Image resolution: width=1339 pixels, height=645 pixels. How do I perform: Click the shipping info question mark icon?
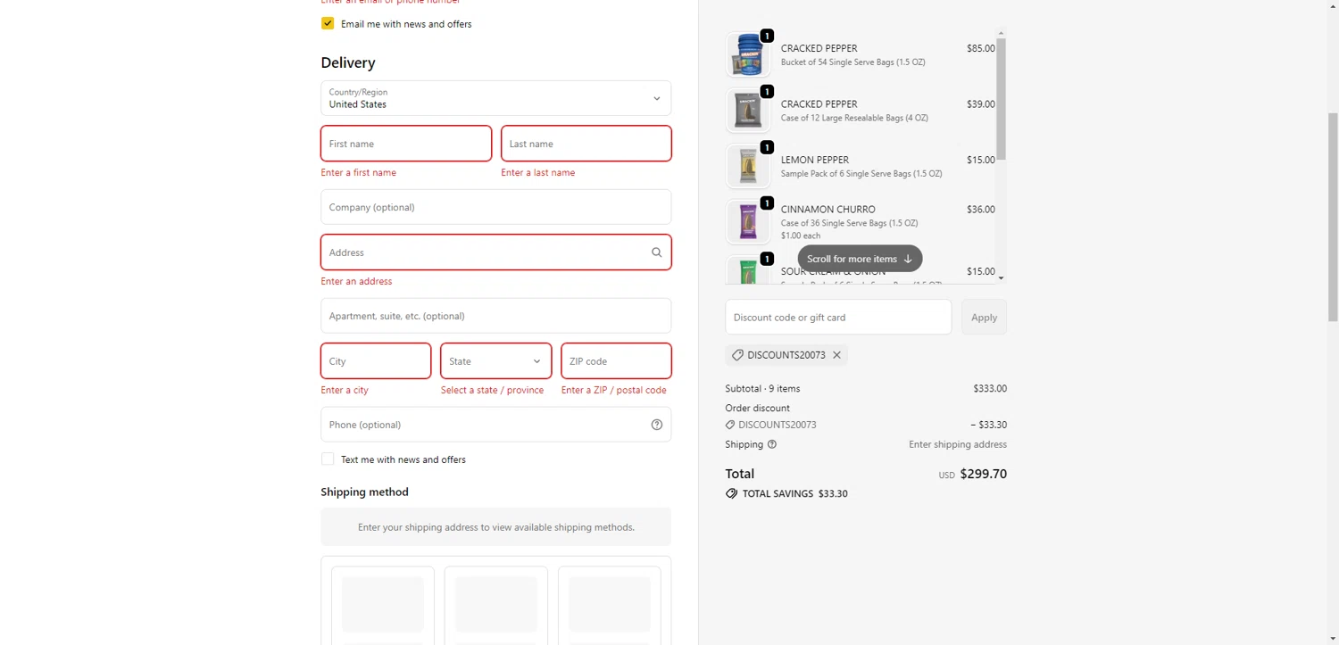point(772,444)
